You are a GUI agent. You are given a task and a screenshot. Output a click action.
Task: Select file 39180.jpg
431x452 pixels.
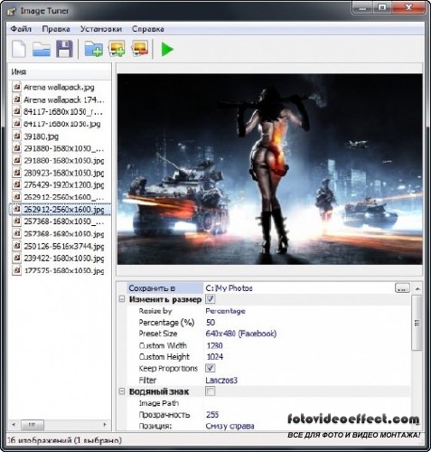point(41,137)
